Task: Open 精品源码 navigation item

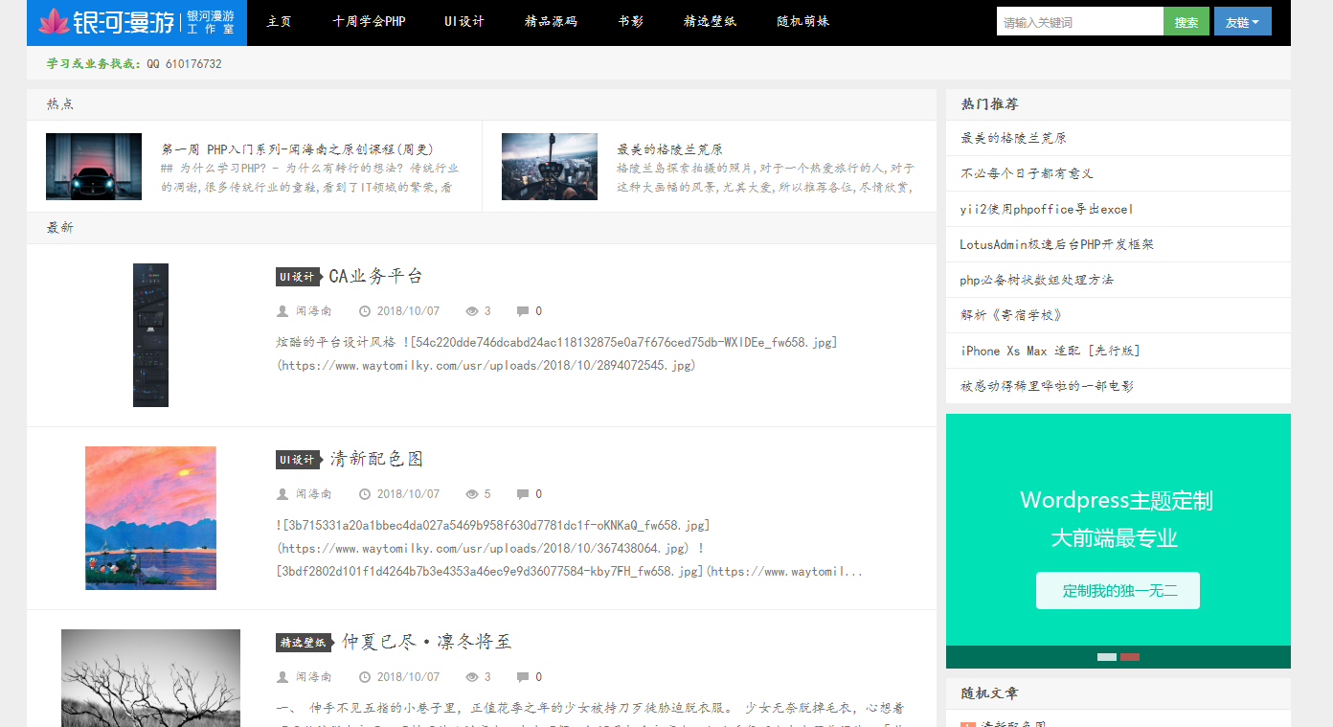Action: 551,21
